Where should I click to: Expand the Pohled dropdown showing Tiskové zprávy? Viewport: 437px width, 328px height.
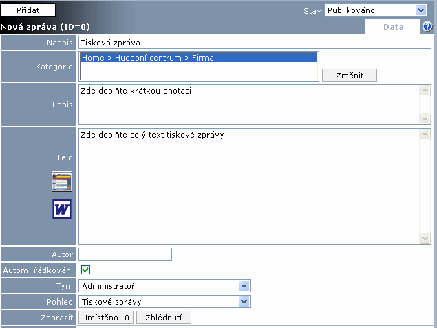pyautogui.click(x=164, y=301)
